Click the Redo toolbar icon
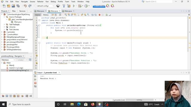Viewport: 191px width, 107px height. coord(30,6)
